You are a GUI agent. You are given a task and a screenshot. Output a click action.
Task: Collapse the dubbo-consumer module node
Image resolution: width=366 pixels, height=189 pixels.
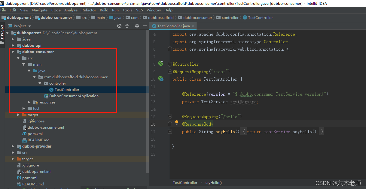(13, 52)
